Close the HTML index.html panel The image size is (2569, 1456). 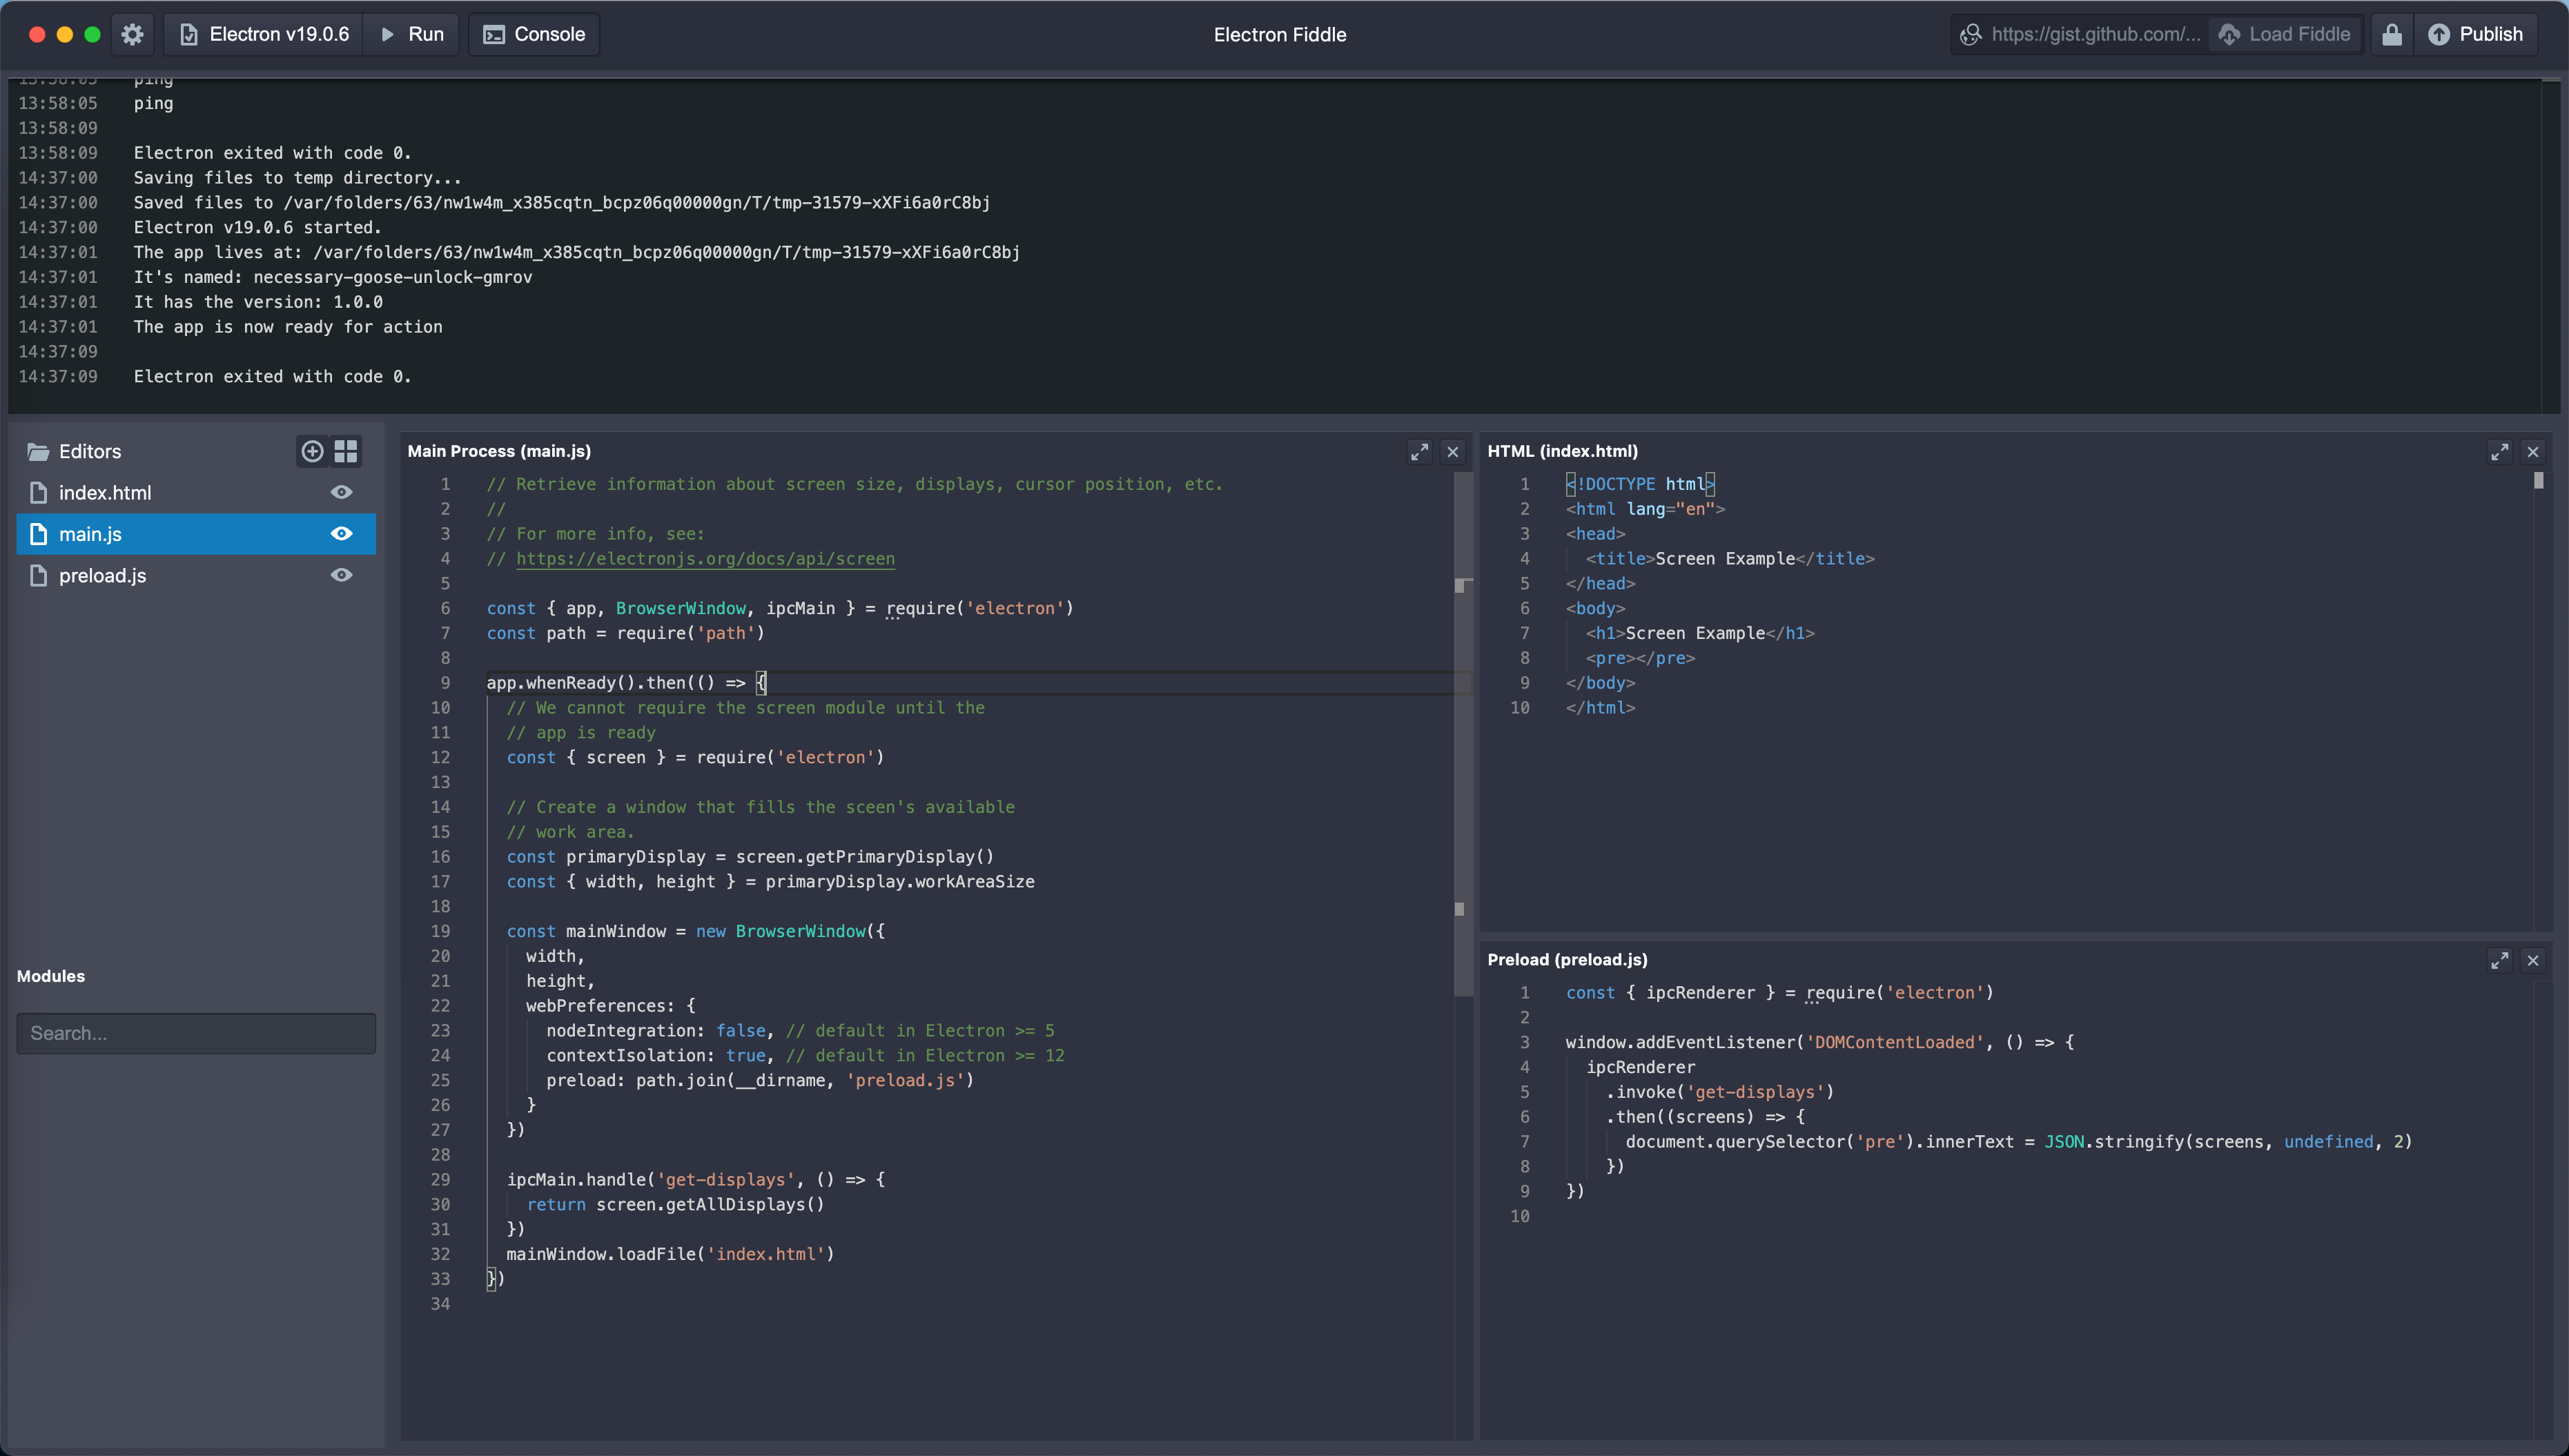(x=2533, y=452)
